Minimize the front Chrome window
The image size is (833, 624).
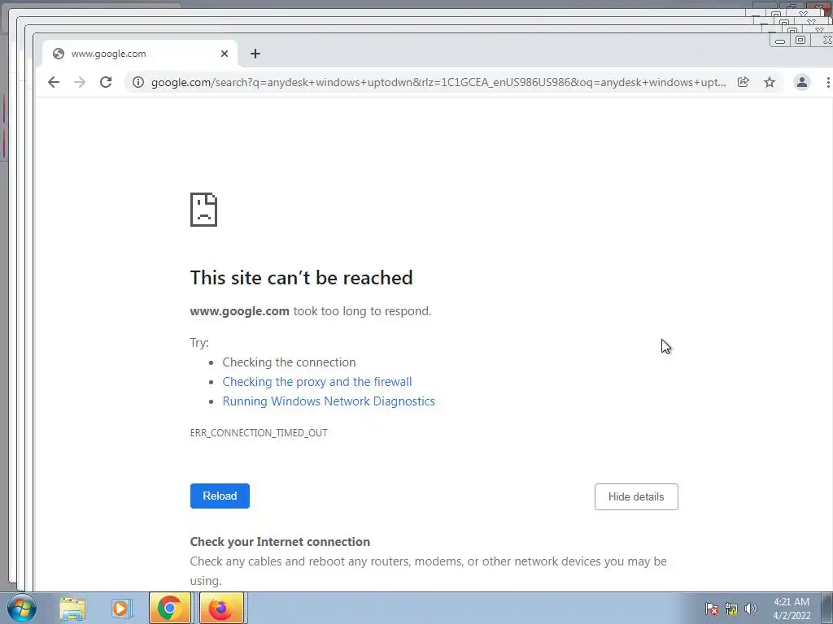780,41
